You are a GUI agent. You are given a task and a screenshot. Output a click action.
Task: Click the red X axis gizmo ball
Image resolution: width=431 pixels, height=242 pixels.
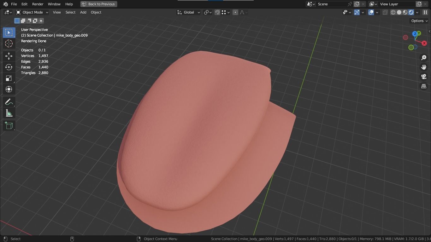(x=424, y=43)
